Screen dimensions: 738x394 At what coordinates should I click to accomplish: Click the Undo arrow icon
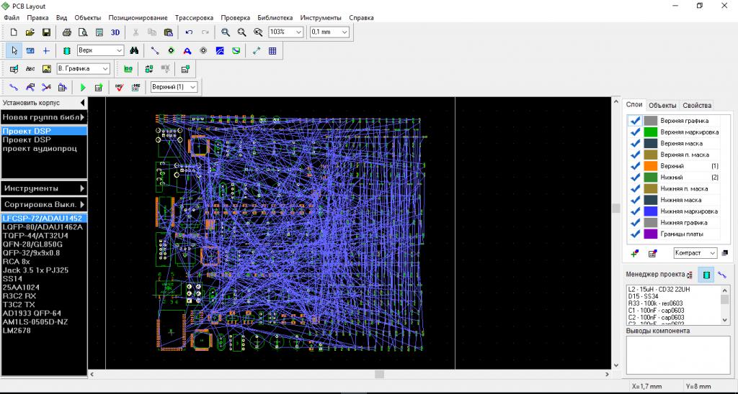click(x=189, y=32)
